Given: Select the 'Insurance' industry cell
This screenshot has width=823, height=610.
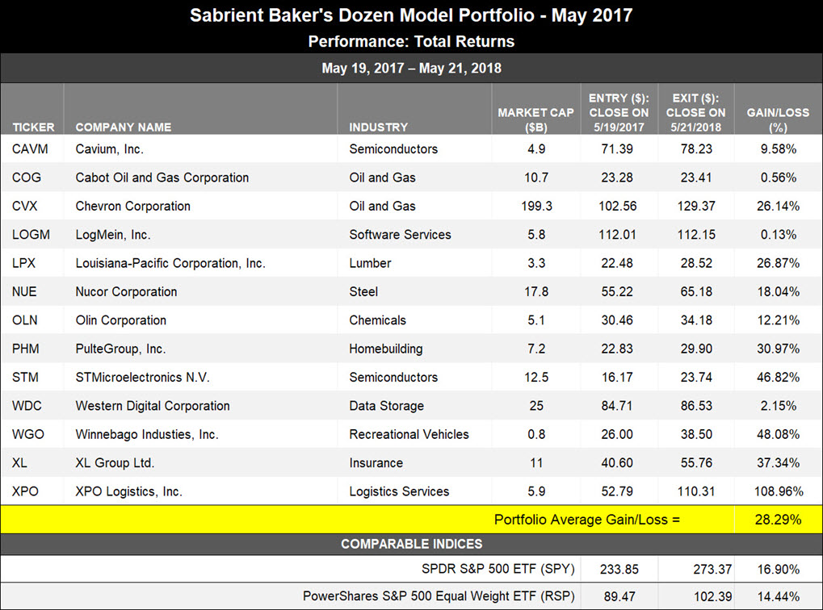Looking at the screenshot, I should point(376,462).
